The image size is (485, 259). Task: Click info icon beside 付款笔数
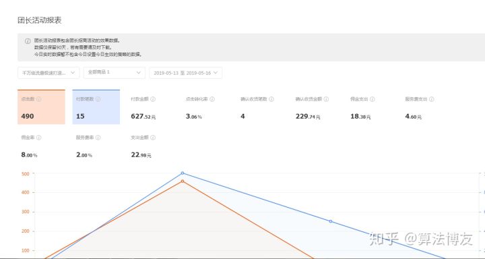pos(98,99)
